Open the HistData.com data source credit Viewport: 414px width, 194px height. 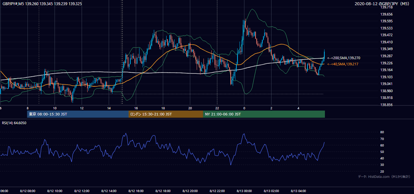click(384, 177)
